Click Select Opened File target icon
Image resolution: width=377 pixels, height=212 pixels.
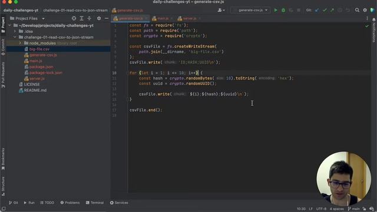point(74,18)
